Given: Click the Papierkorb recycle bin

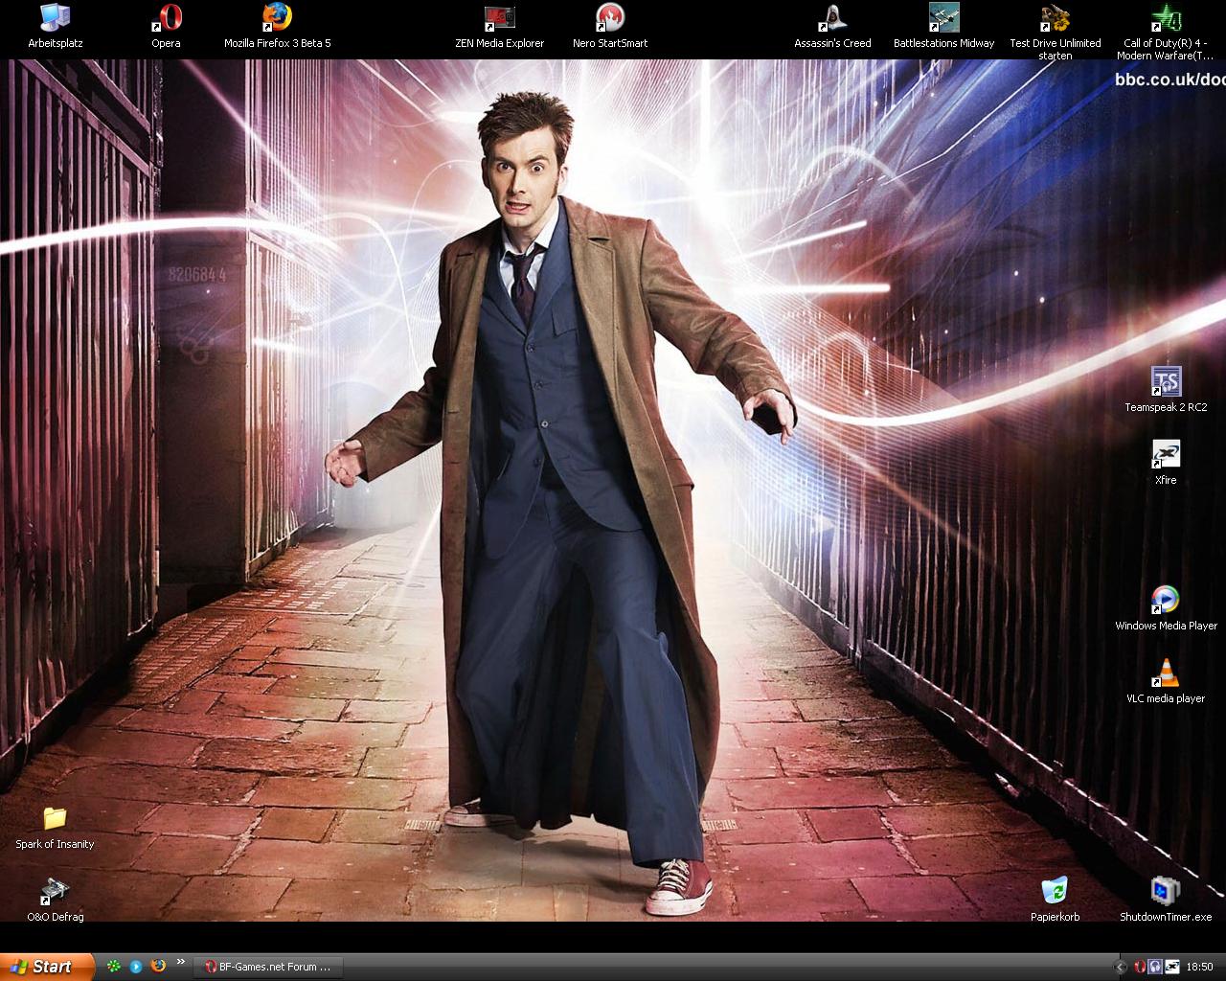Looking at the screenshot, I should 1055,892.
